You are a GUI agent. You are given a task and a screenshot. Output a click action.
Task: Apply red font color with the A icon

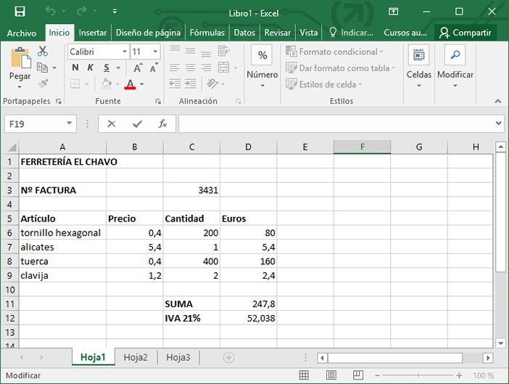point(131,83)
